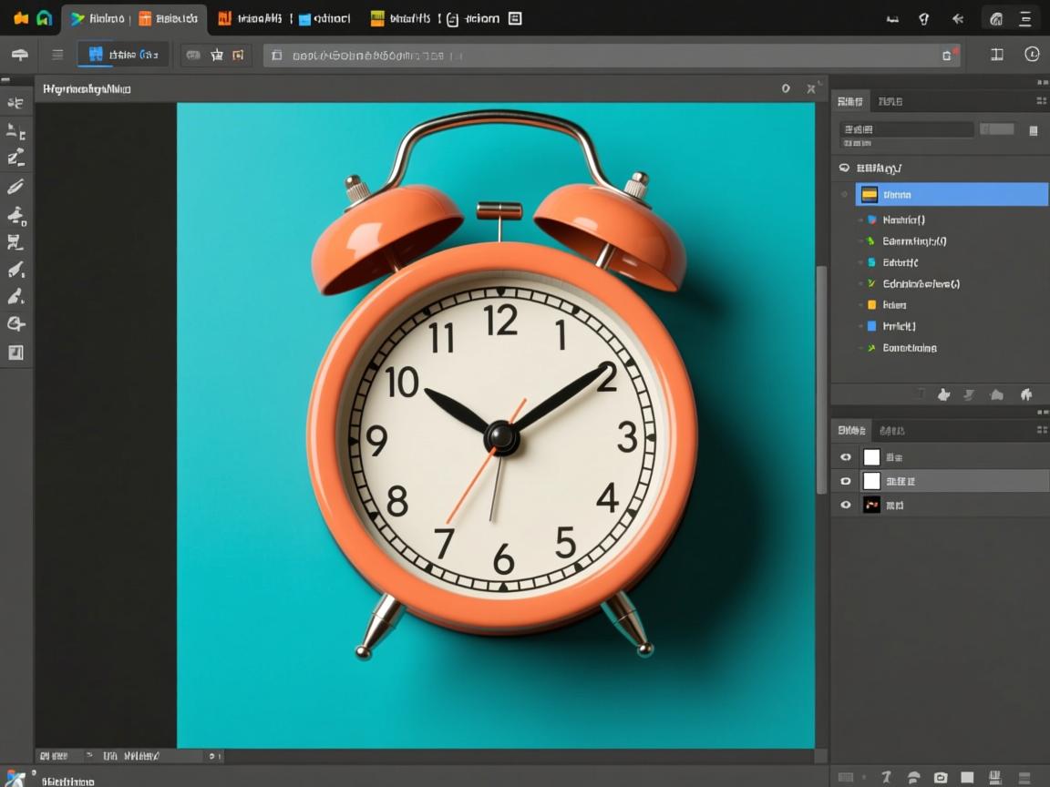Expand the tree item directly below highlighted row
The height and width of the screenshot is (787, 1050).
[861, 220]
